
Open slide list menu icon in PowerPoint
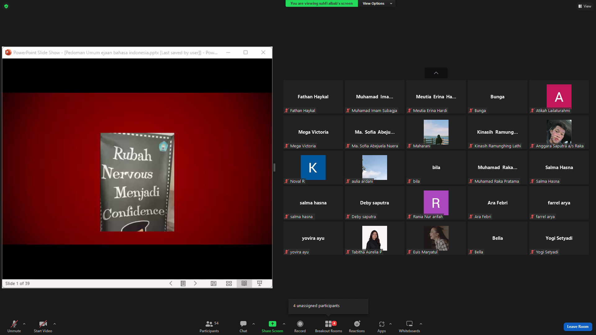coord(183,283)
